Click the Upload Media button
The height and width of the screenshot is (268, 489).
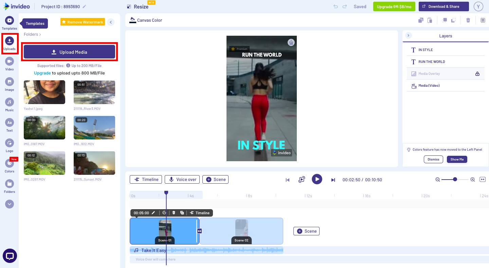70,52
